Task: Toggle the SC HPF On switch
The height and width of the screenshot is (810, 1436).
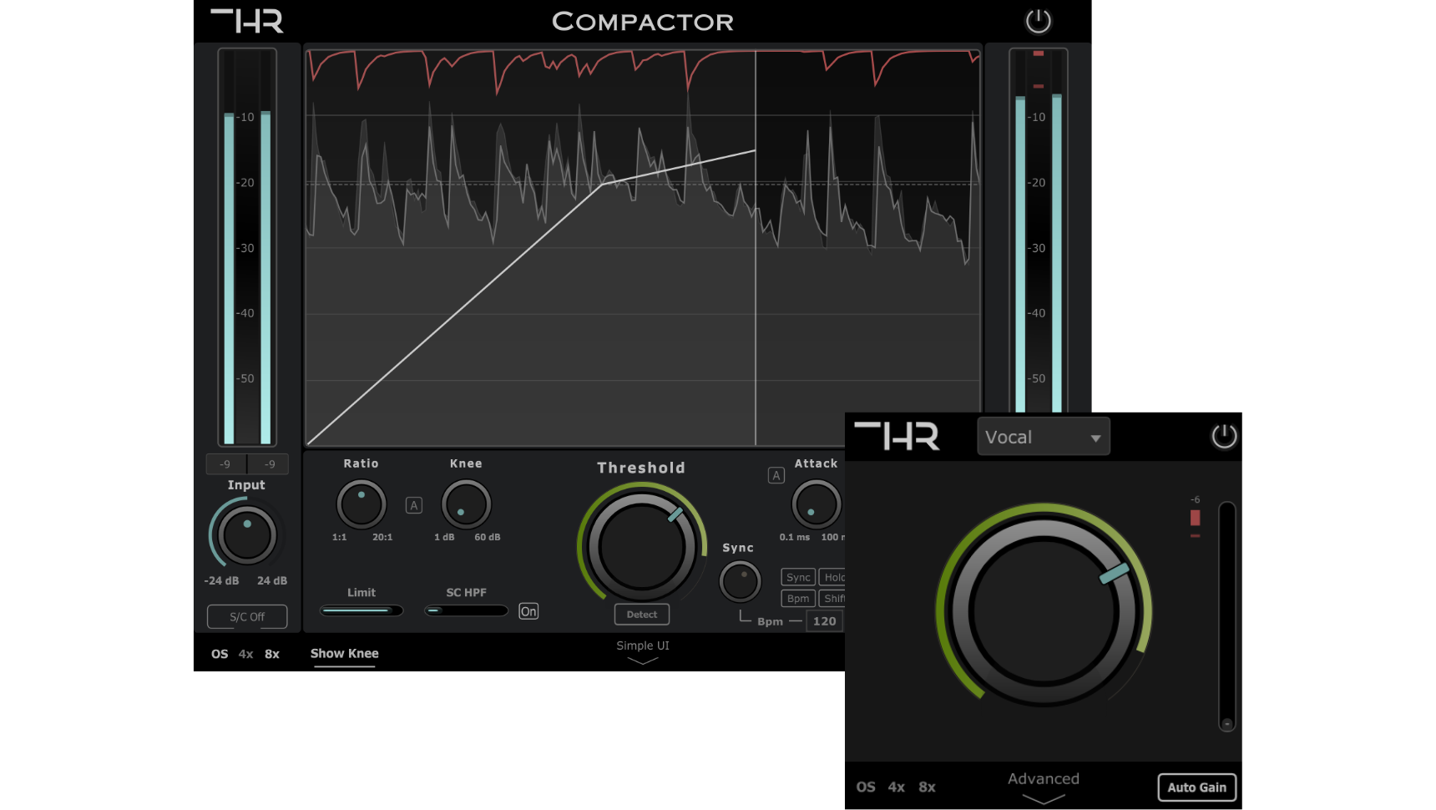Action: pos(528,611)
